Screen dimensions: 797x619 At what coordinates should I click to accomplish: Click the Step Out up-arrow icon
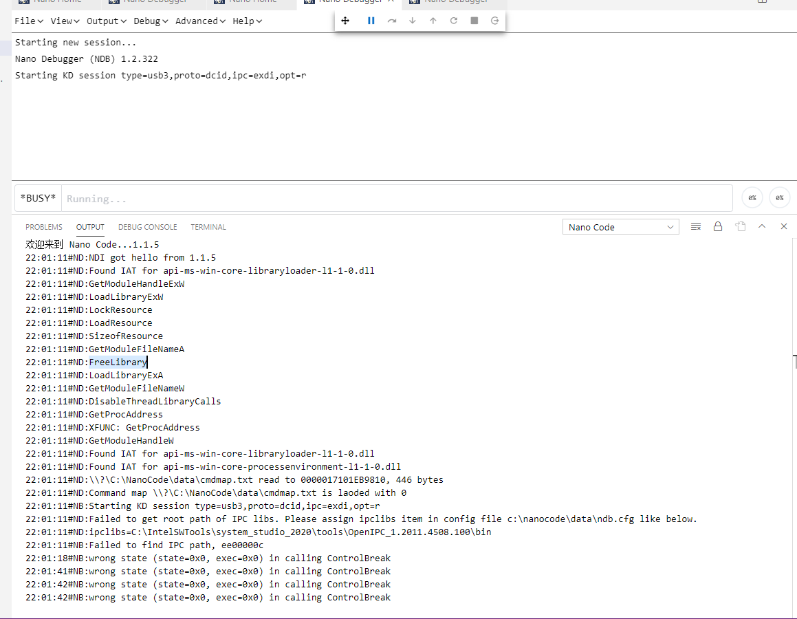[433, 21]
